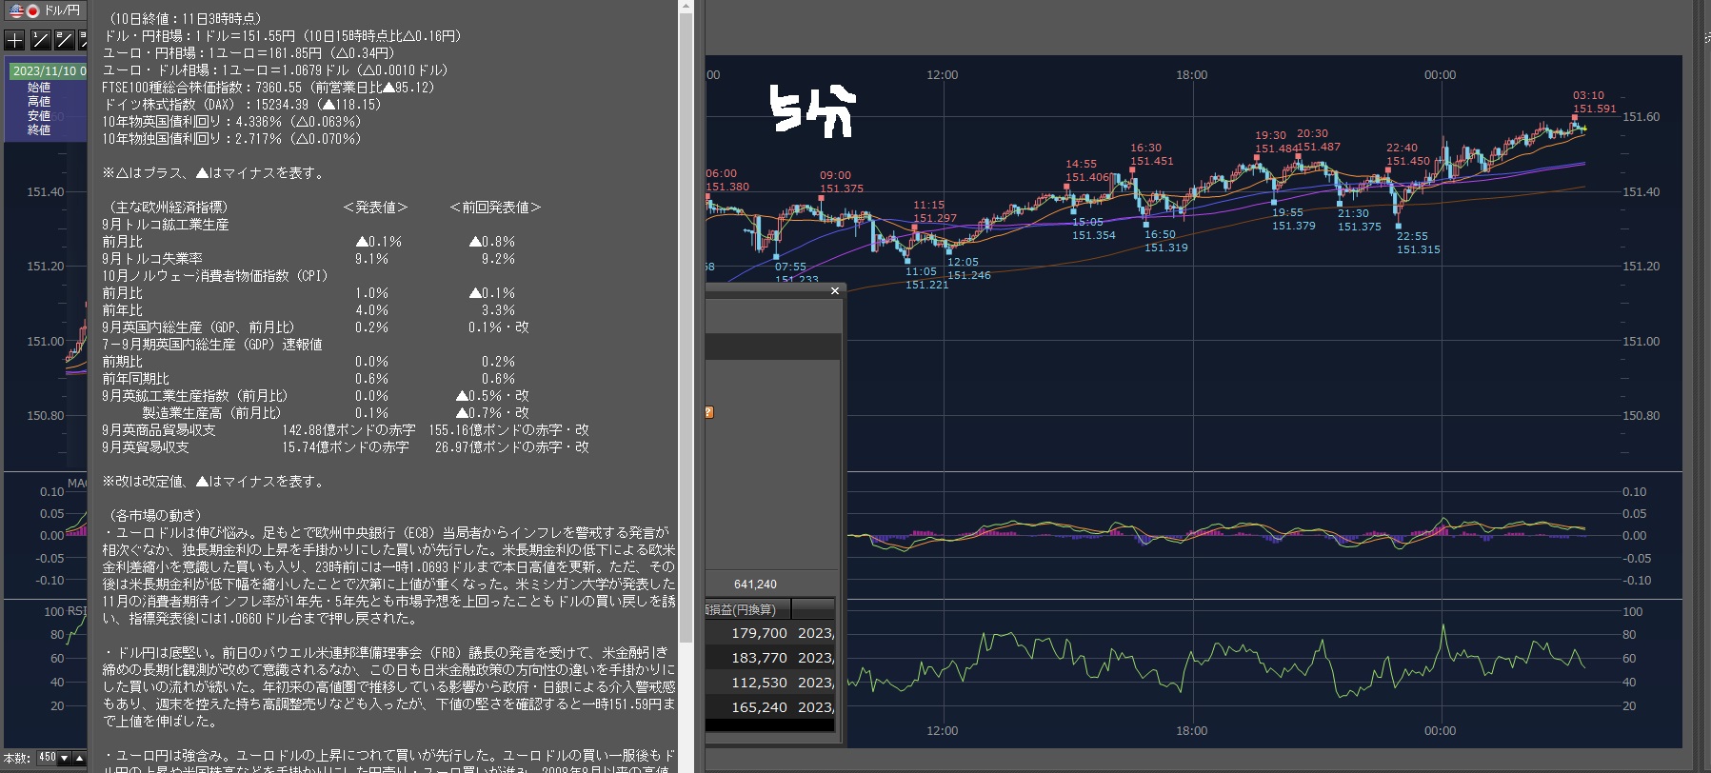Select the crosshair cursor tool
This screenshot has height=773, width=1711.
[x=14, y=40]
